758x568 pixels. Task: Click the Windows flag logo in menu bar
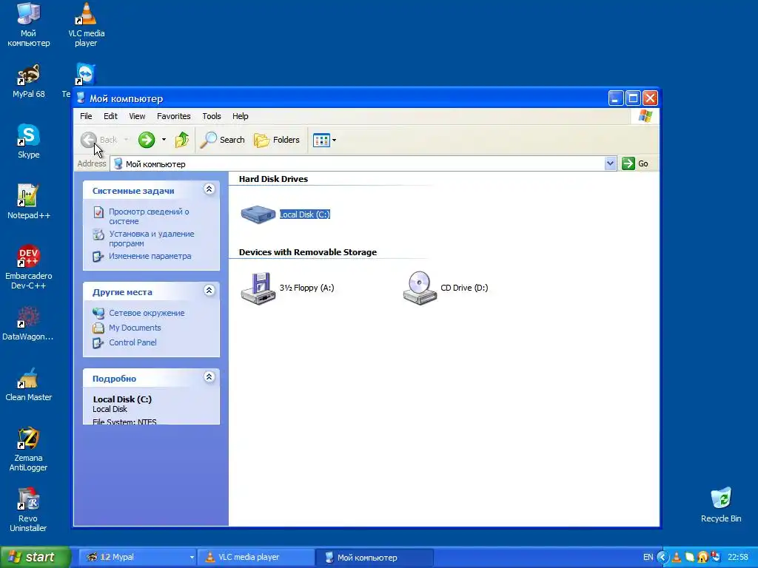(645, 116)
